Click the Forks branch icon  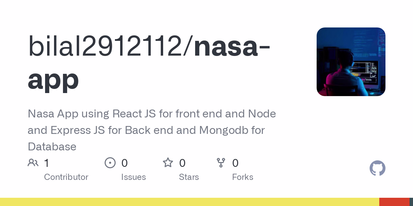pos(221,163)
